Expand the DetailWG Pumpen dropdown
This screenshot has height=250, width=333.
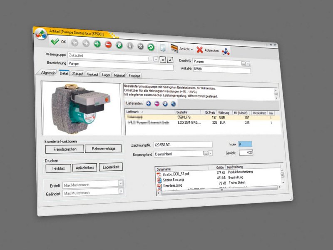tap(248, 64)
